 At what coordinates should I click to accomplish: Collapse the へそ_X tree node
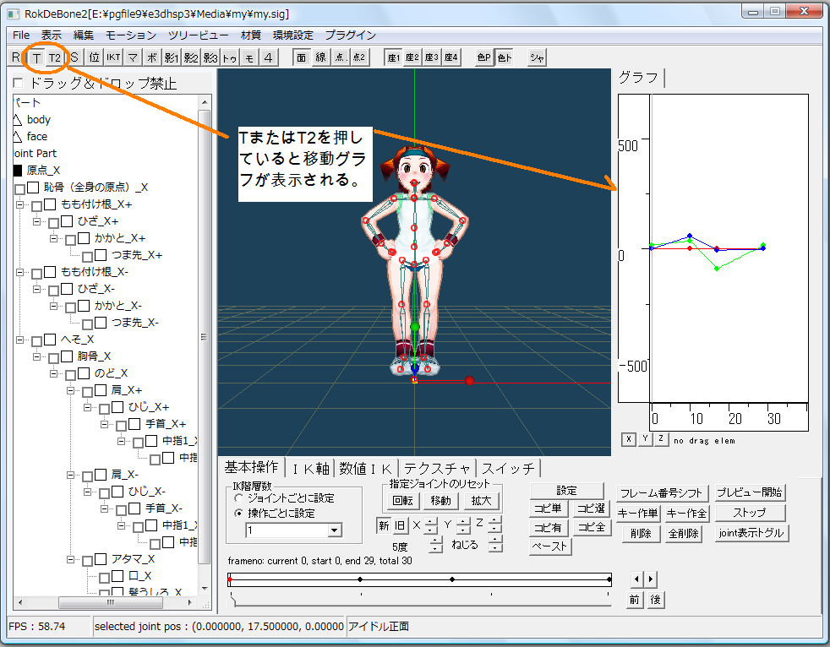tap(20, 340)
